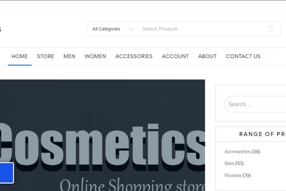Open the Women (70) category link
This screenshot has width=286, height=191.
click(237, 175)
